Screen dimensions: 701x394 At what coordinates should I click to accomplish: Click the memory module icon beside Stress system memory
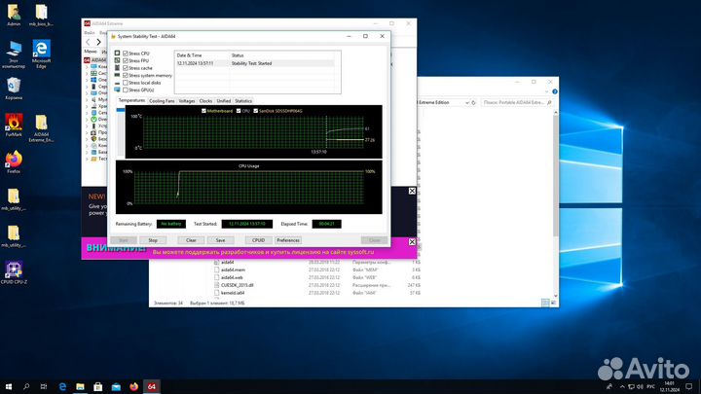[117, 75]
